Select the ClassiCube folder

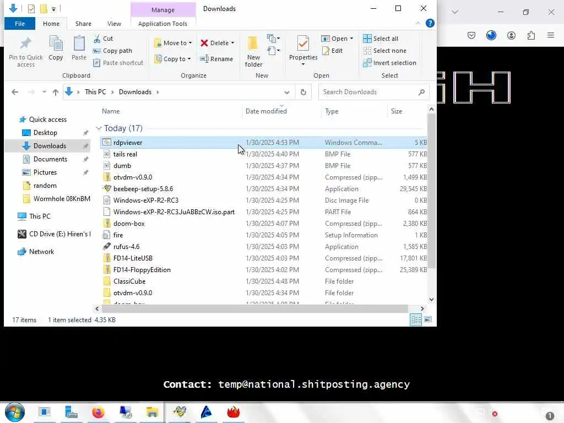(264, 281)
